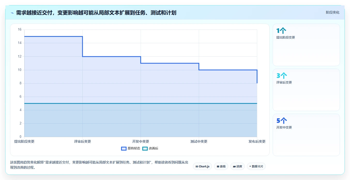
Task: Click the 表格 chip's table icon
Action: [x=218, y=167]
